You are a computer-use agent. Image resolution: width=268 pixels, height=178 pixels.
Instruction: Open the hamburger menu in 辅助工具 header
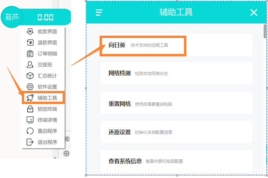(99, 12)
